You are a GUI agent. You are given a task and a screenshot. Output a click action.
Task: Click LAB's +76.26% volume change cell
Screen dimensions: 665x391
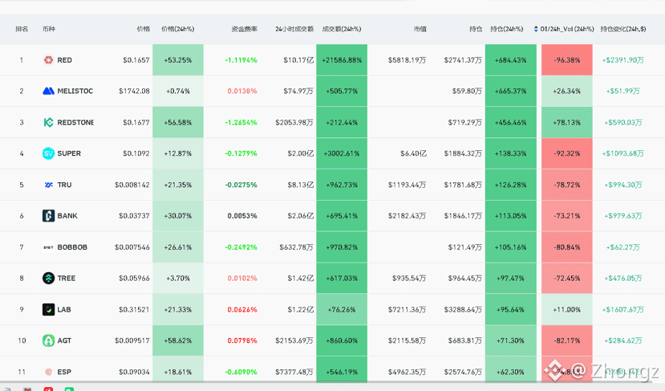pyautogui.click(x=342, y=309)
